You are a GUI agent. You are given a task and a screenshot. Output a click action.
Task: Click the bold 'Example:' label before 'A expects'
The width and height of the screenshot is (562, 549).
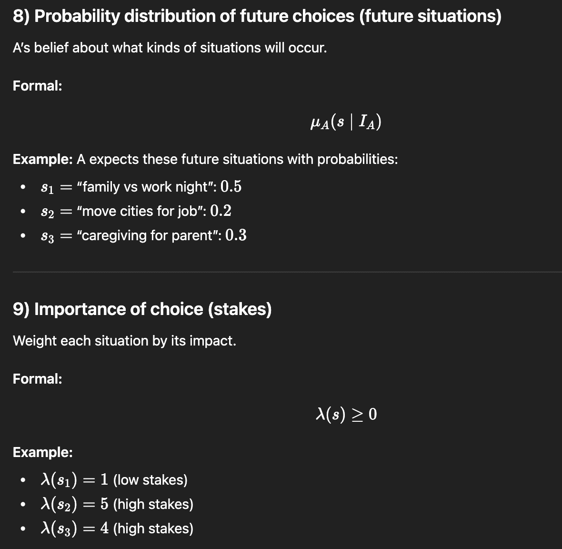coord(43,159)
